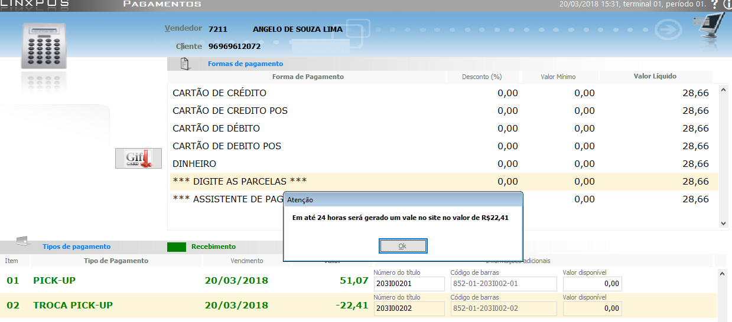This screenshot has width=732, height=322.
Task: Click the Vendedor label
Action: click(183, 28)
